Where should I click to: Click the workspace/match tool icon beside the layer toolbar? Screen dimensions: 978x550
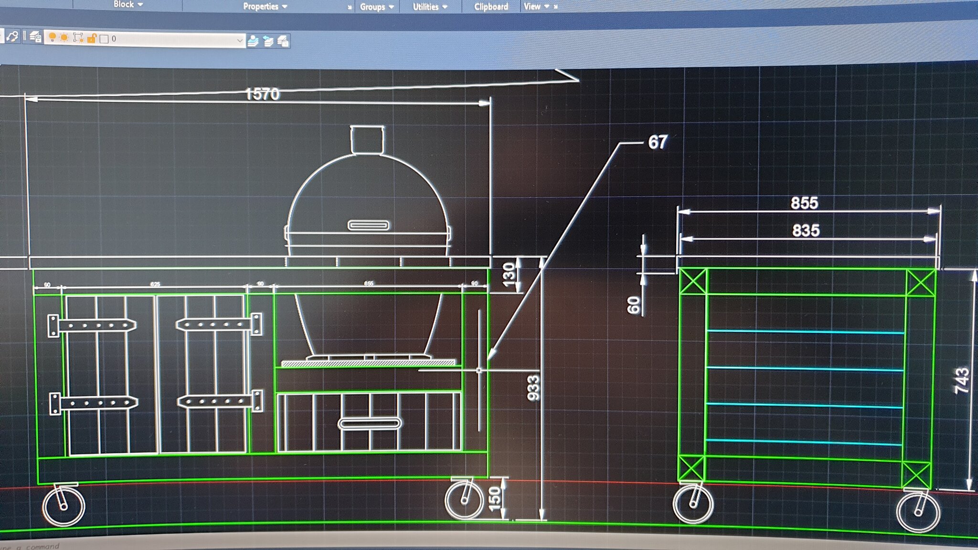click(12, 36)
